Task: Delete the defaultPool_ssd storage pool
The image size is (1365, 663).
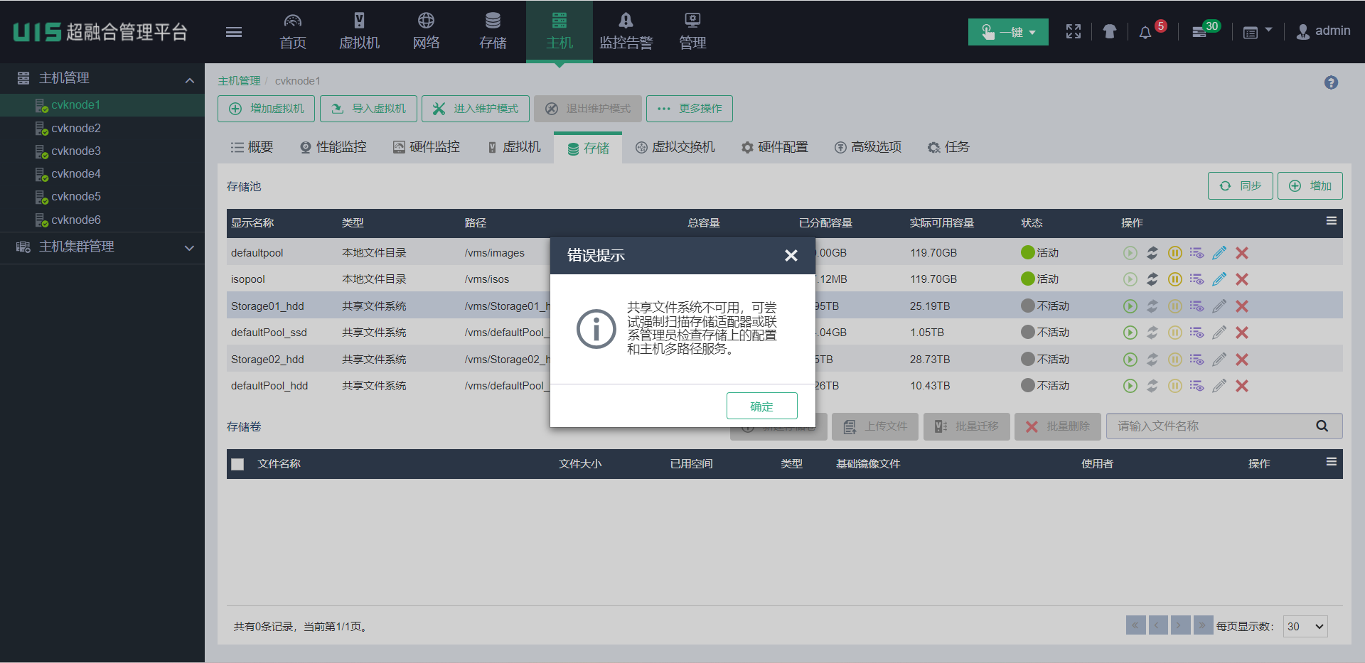Action: (x=1242, y=333)
